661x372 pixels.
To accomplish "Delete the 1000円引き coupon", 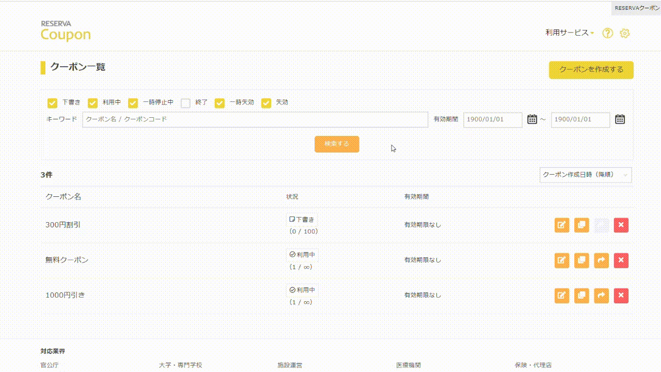I will 621,296.
